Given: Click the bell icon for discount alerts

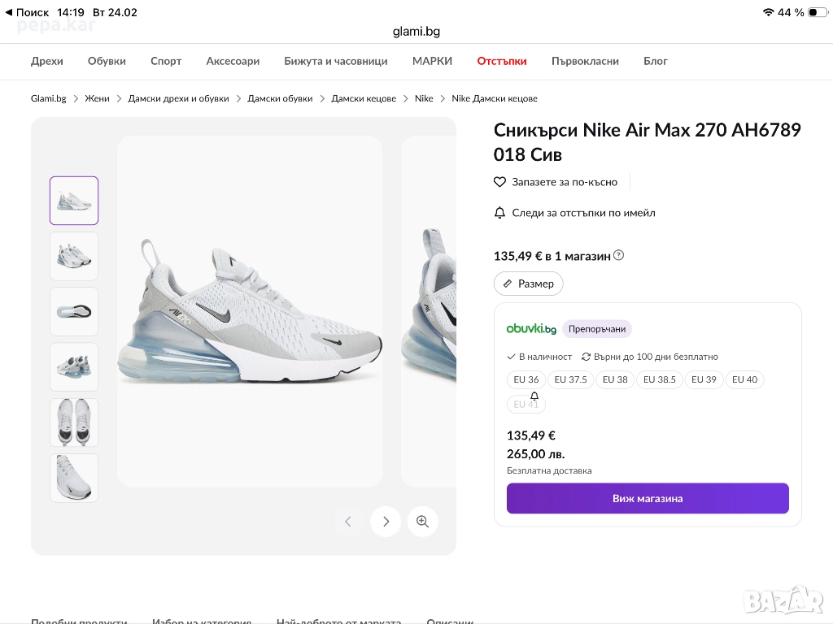Looking at the screenshot, I should pyautogui.click(x=500, y=213).
